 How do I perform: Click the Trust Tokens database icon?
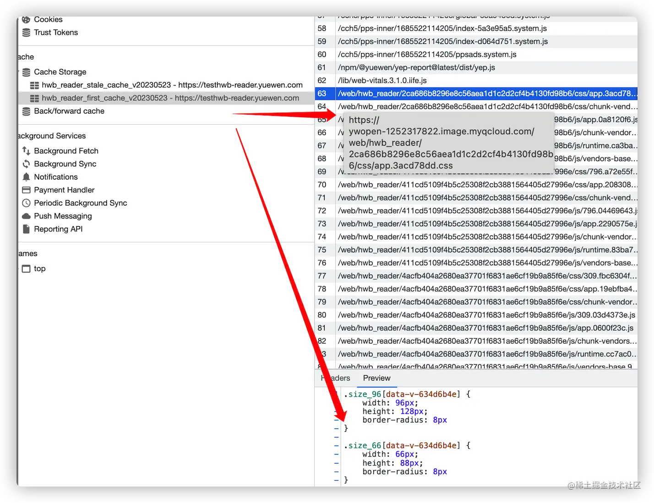pos(26,33)
